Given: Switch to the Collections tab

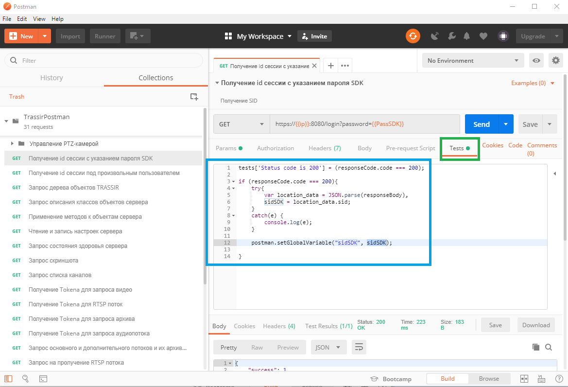Looking at the screenshot, I should click(x=156, y=77).
